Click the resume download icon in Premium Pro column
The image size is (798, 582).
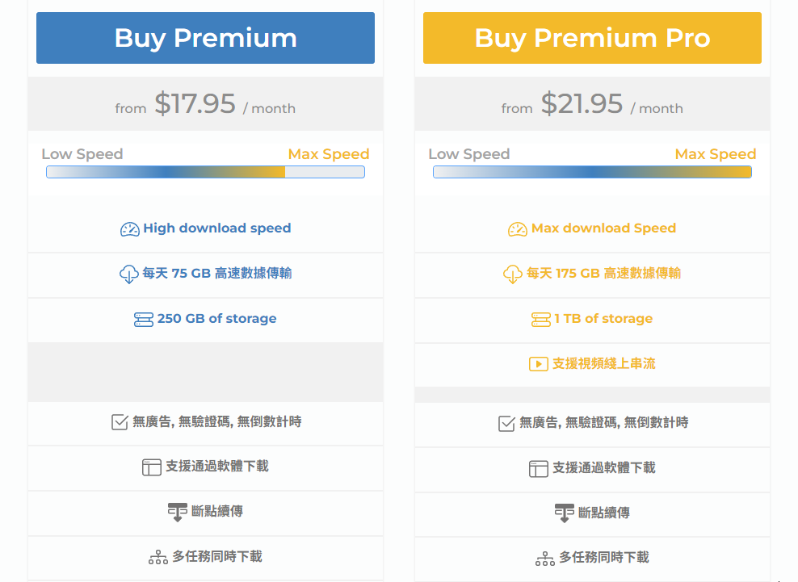click(565, 513)
